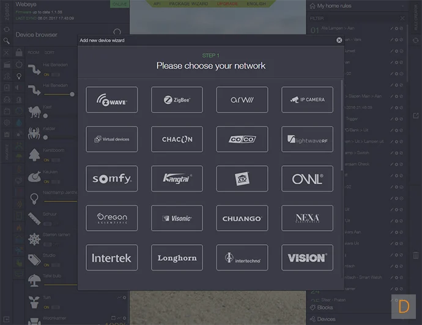The height and width of the screenshot is (325, 422).
Task: Sort devices by ROOM
Action: click(34, 53)
